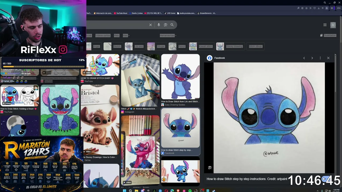Open the 'Información de cont...' bookmark

(102, 13)
